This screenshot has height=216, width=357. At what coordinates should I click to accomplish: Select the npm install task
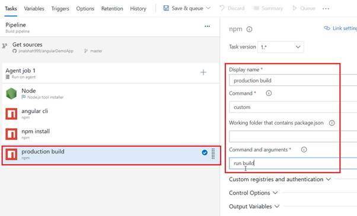[111, 134]
